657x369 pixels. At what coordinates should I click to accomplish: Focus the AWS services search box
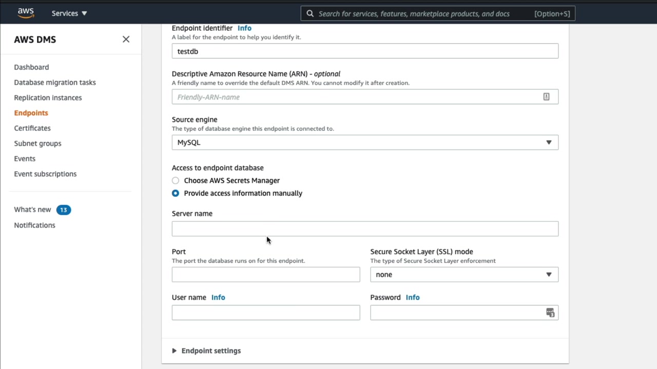421,14
